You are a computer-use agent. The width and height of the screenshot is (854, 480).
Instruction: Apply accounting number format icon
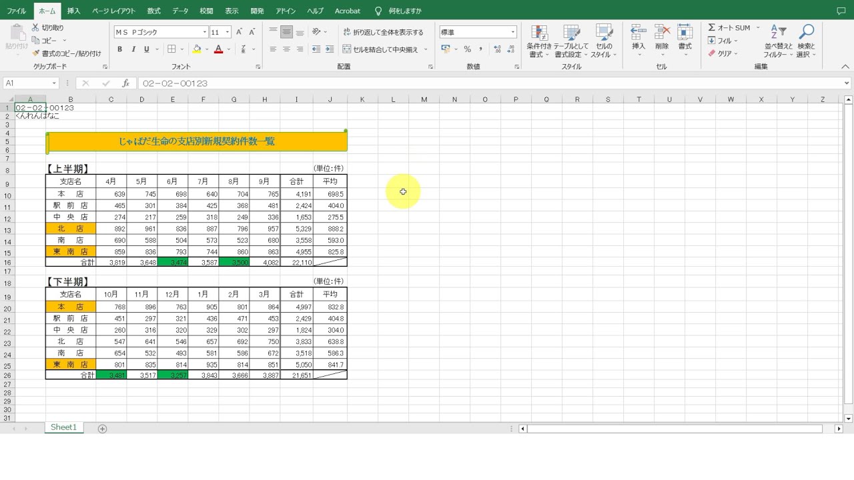[446, 49]
